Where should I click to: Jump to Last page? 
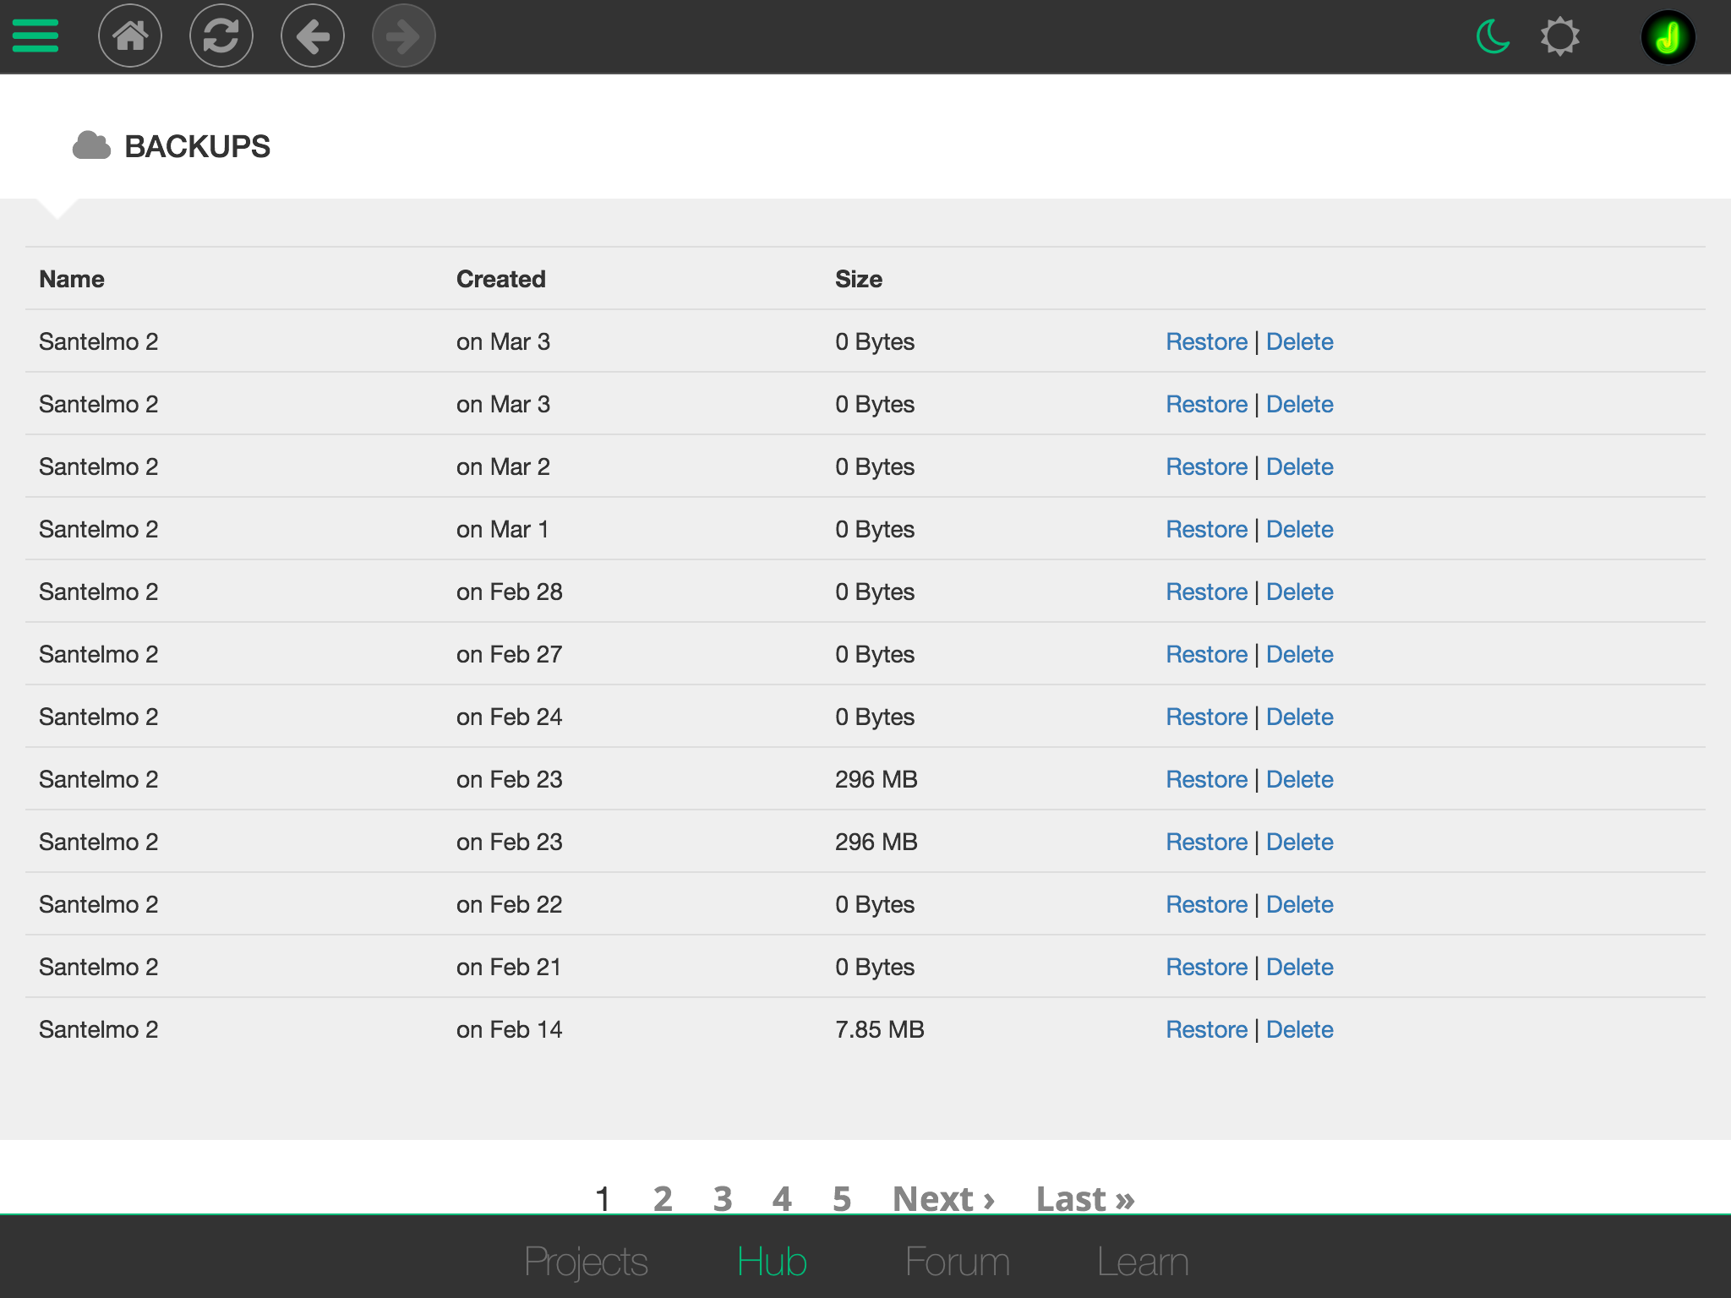point(1084,1198)
